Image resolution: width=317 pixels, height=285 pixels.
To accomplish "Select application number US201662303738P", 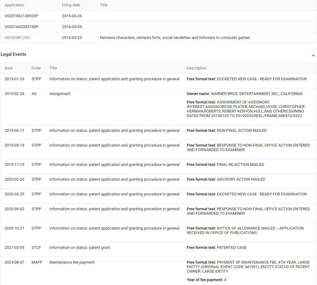I will [x=21, y=27].
